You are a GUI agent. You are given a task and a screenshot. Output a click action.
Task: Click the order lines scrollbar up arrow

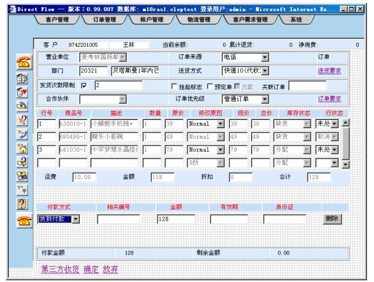[345, 123]
